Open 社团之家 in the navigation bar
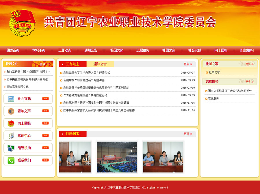Viewport: 260px width, 194px height. click(x=169, y=50)
